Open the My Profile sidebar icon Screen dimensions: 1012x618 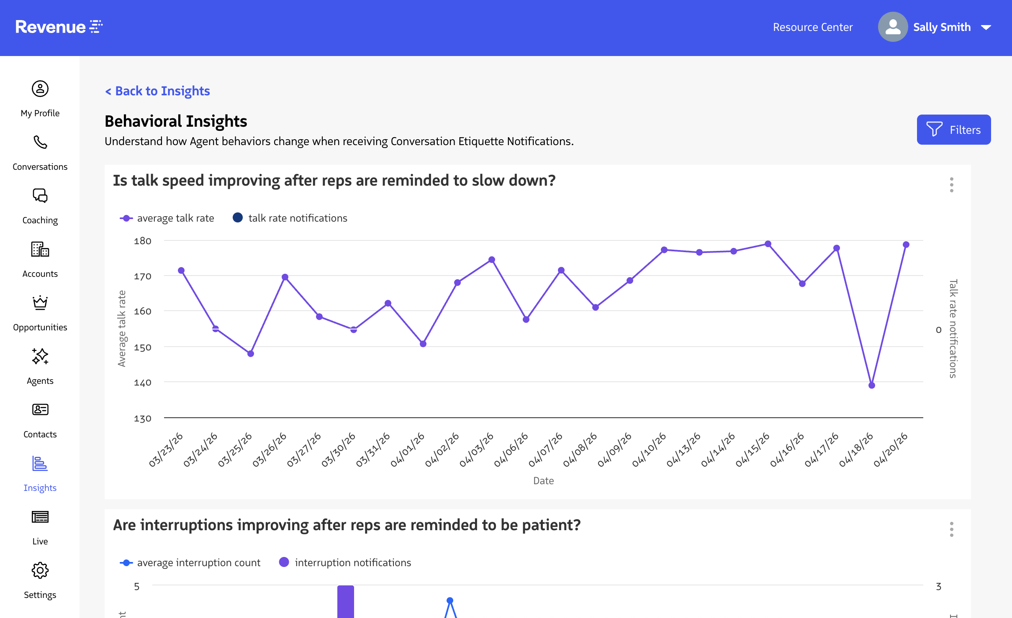click(40, 89)
